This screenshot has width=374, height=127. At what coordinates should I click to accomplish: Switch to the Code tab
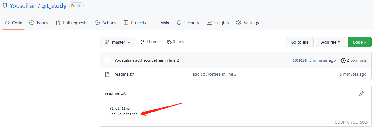[x=13, y=23]
